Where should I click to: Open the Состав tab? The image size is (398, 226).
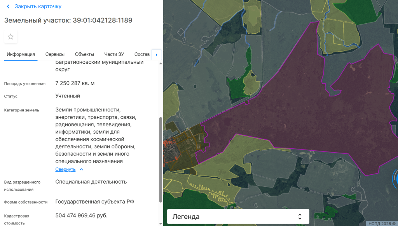point(142,54)
